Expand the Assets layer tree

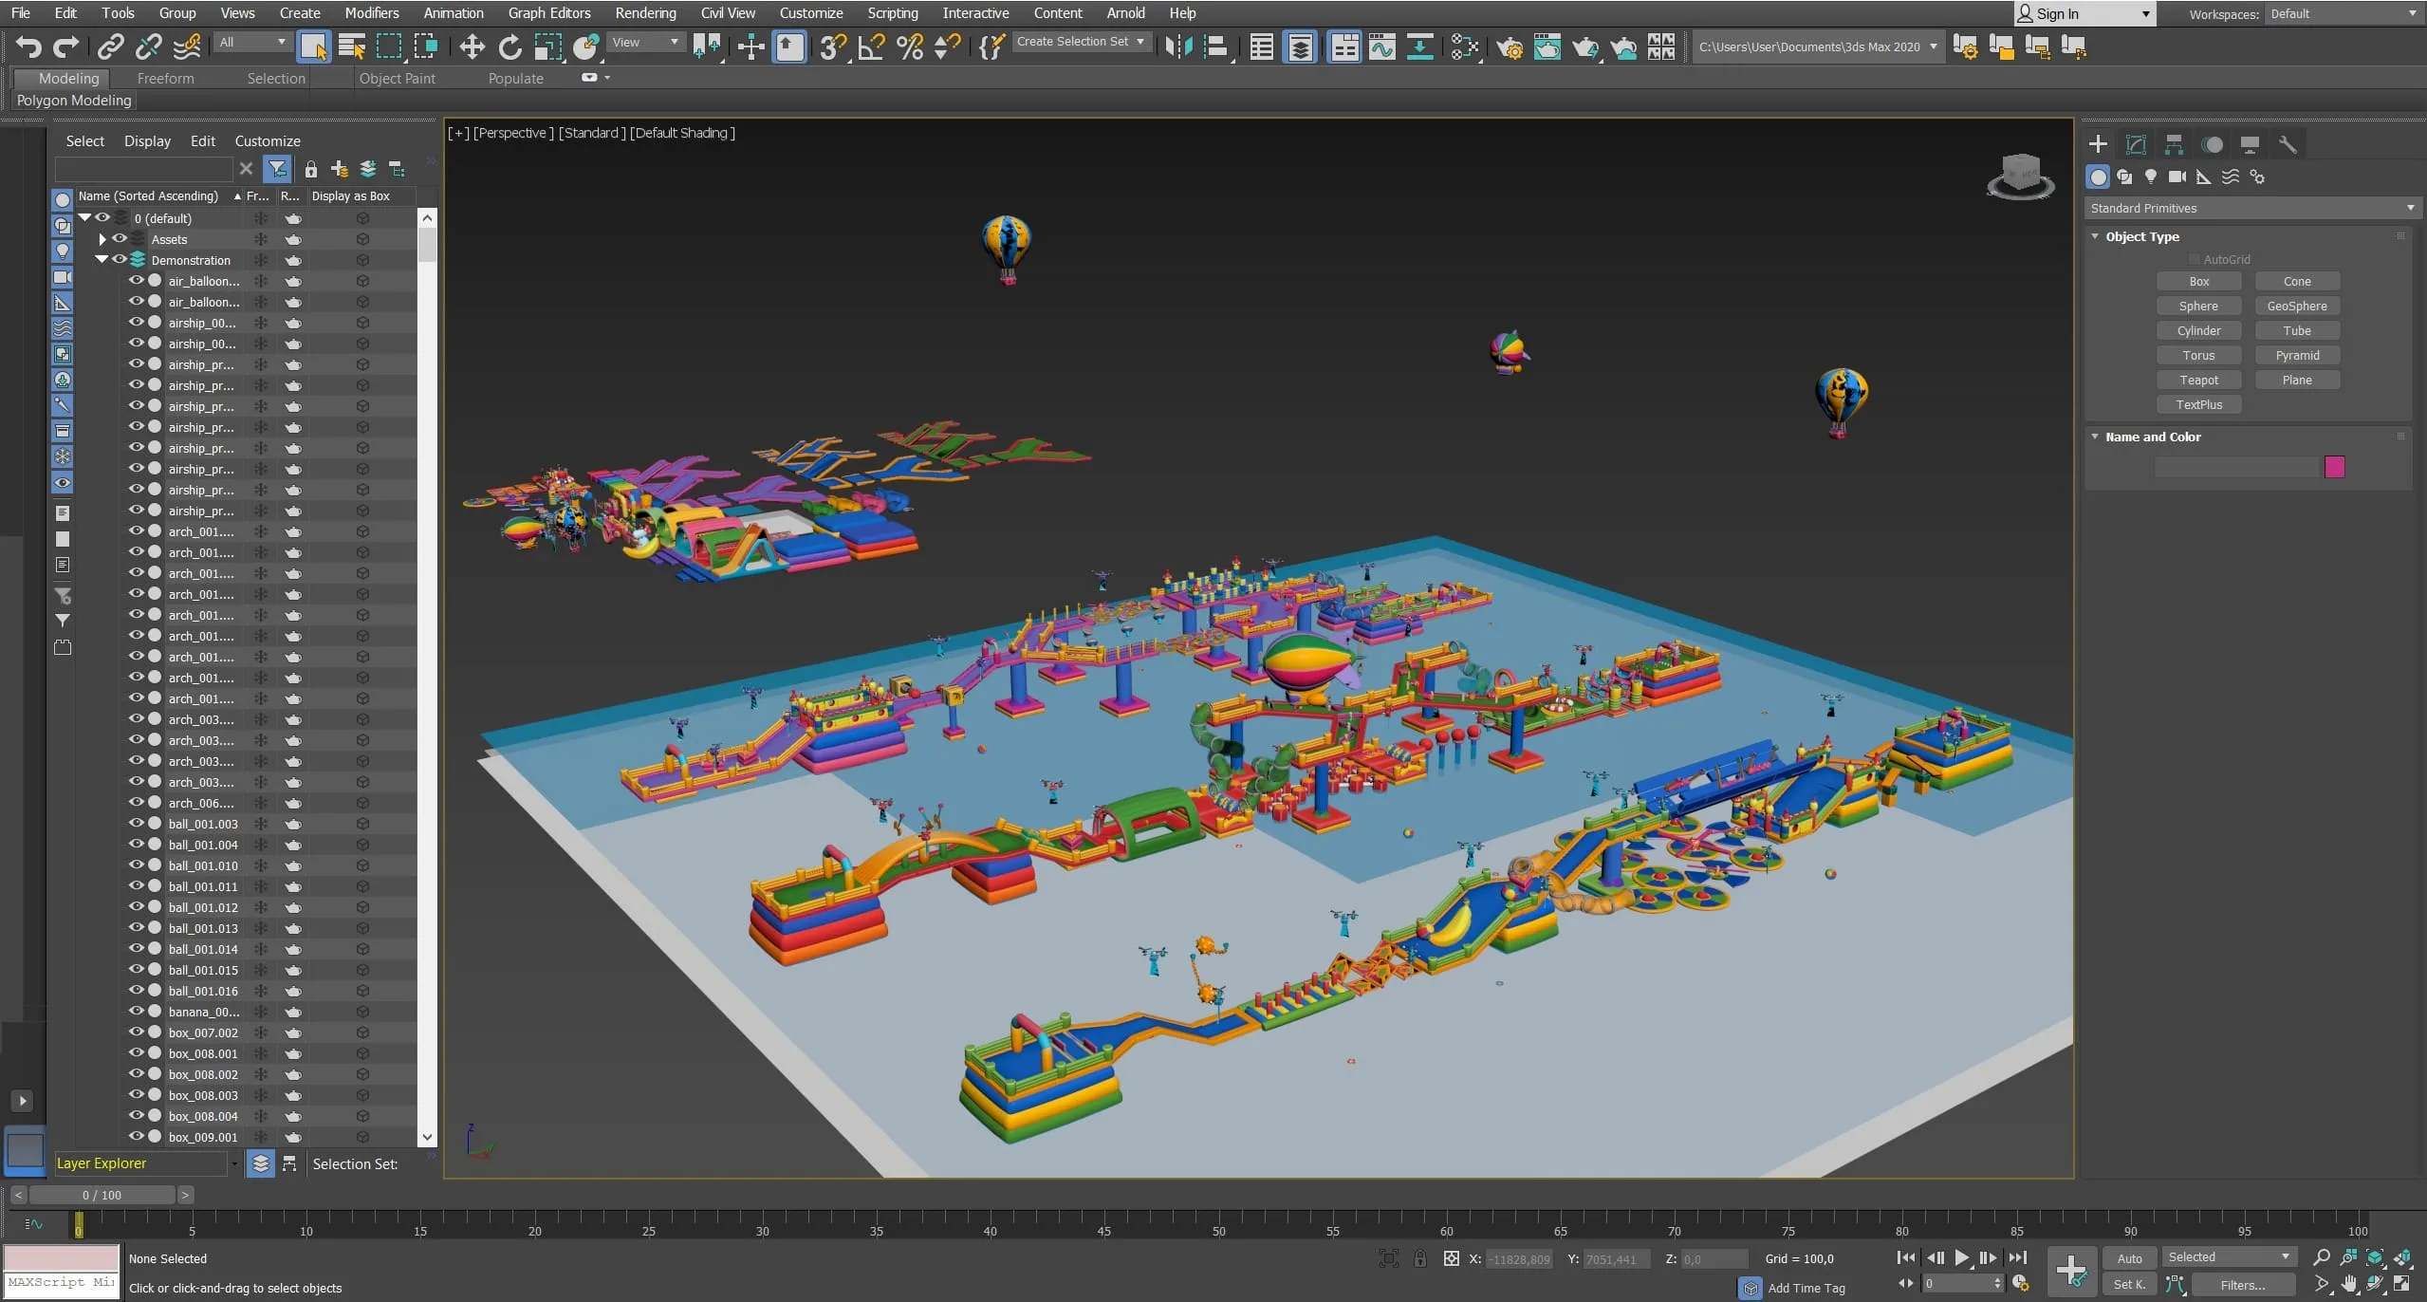click(x=102, y=239)
